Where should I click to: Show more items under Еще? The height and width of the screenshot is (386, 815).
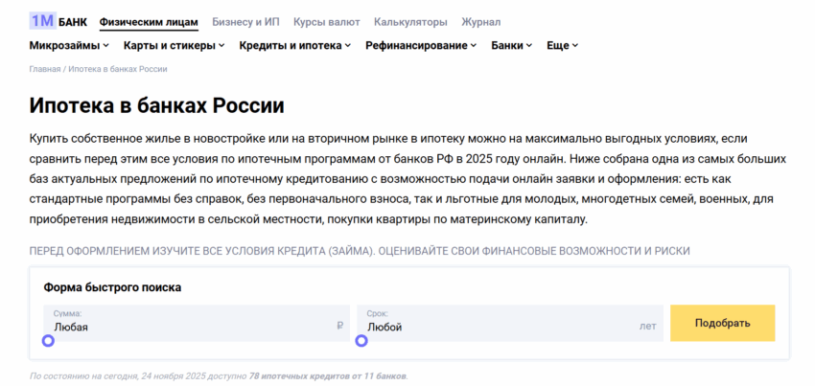pyautogui.click(x=562, y=45)
